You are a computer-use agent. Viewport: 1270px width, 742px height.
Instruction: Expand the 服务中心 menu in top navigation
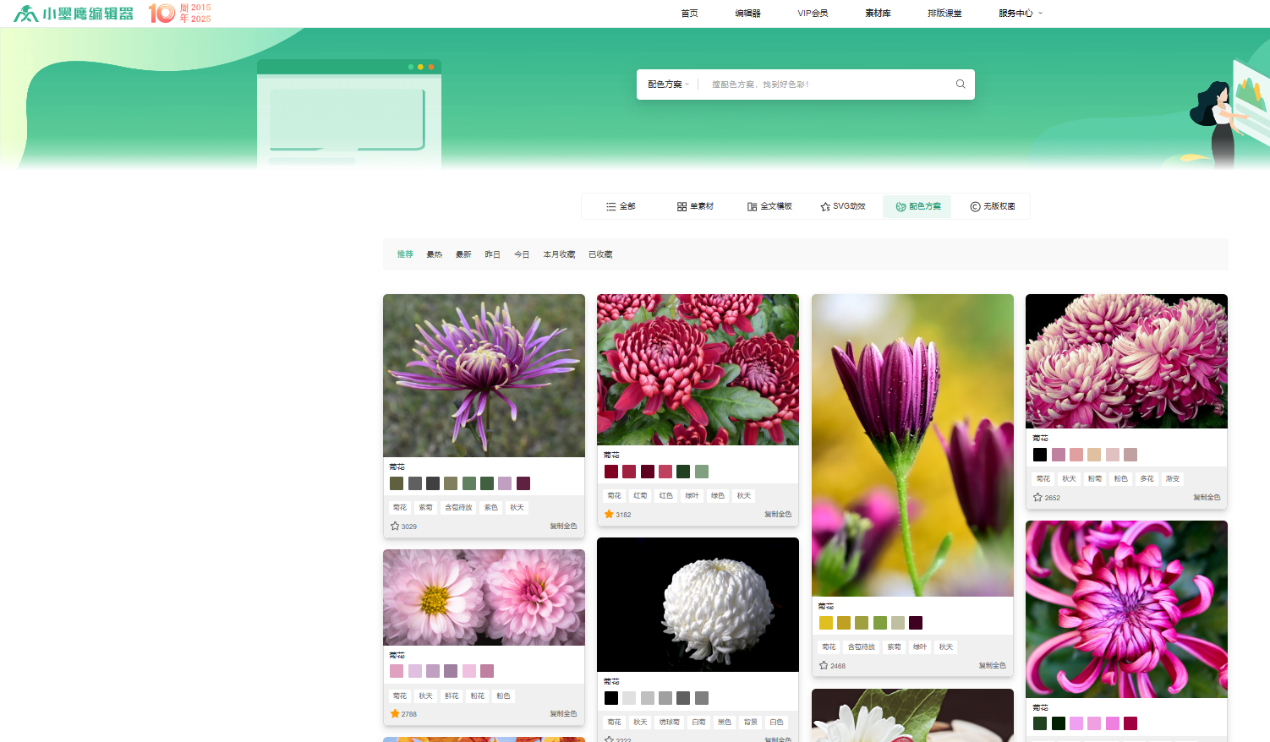coord(1020,14)
